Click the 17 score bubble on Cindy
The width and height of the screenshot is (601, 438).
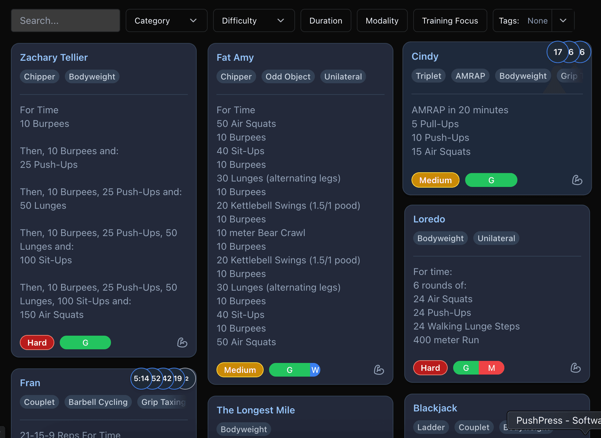(558, 52)
